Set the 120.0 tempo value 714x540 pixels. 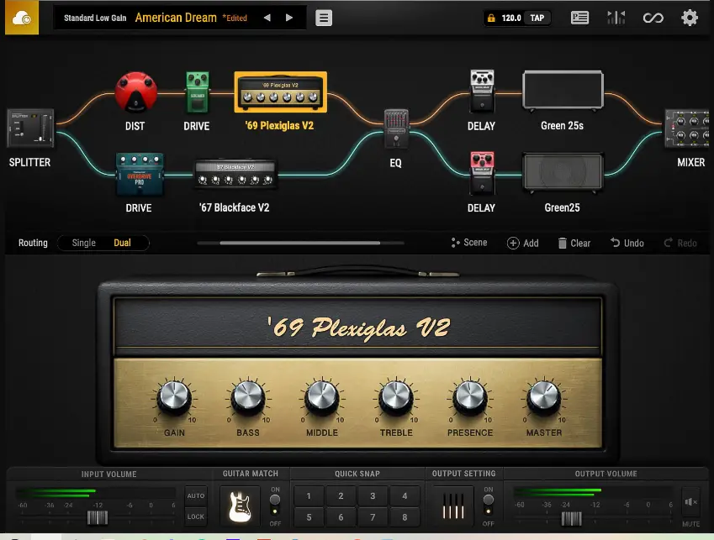(511, 18)
